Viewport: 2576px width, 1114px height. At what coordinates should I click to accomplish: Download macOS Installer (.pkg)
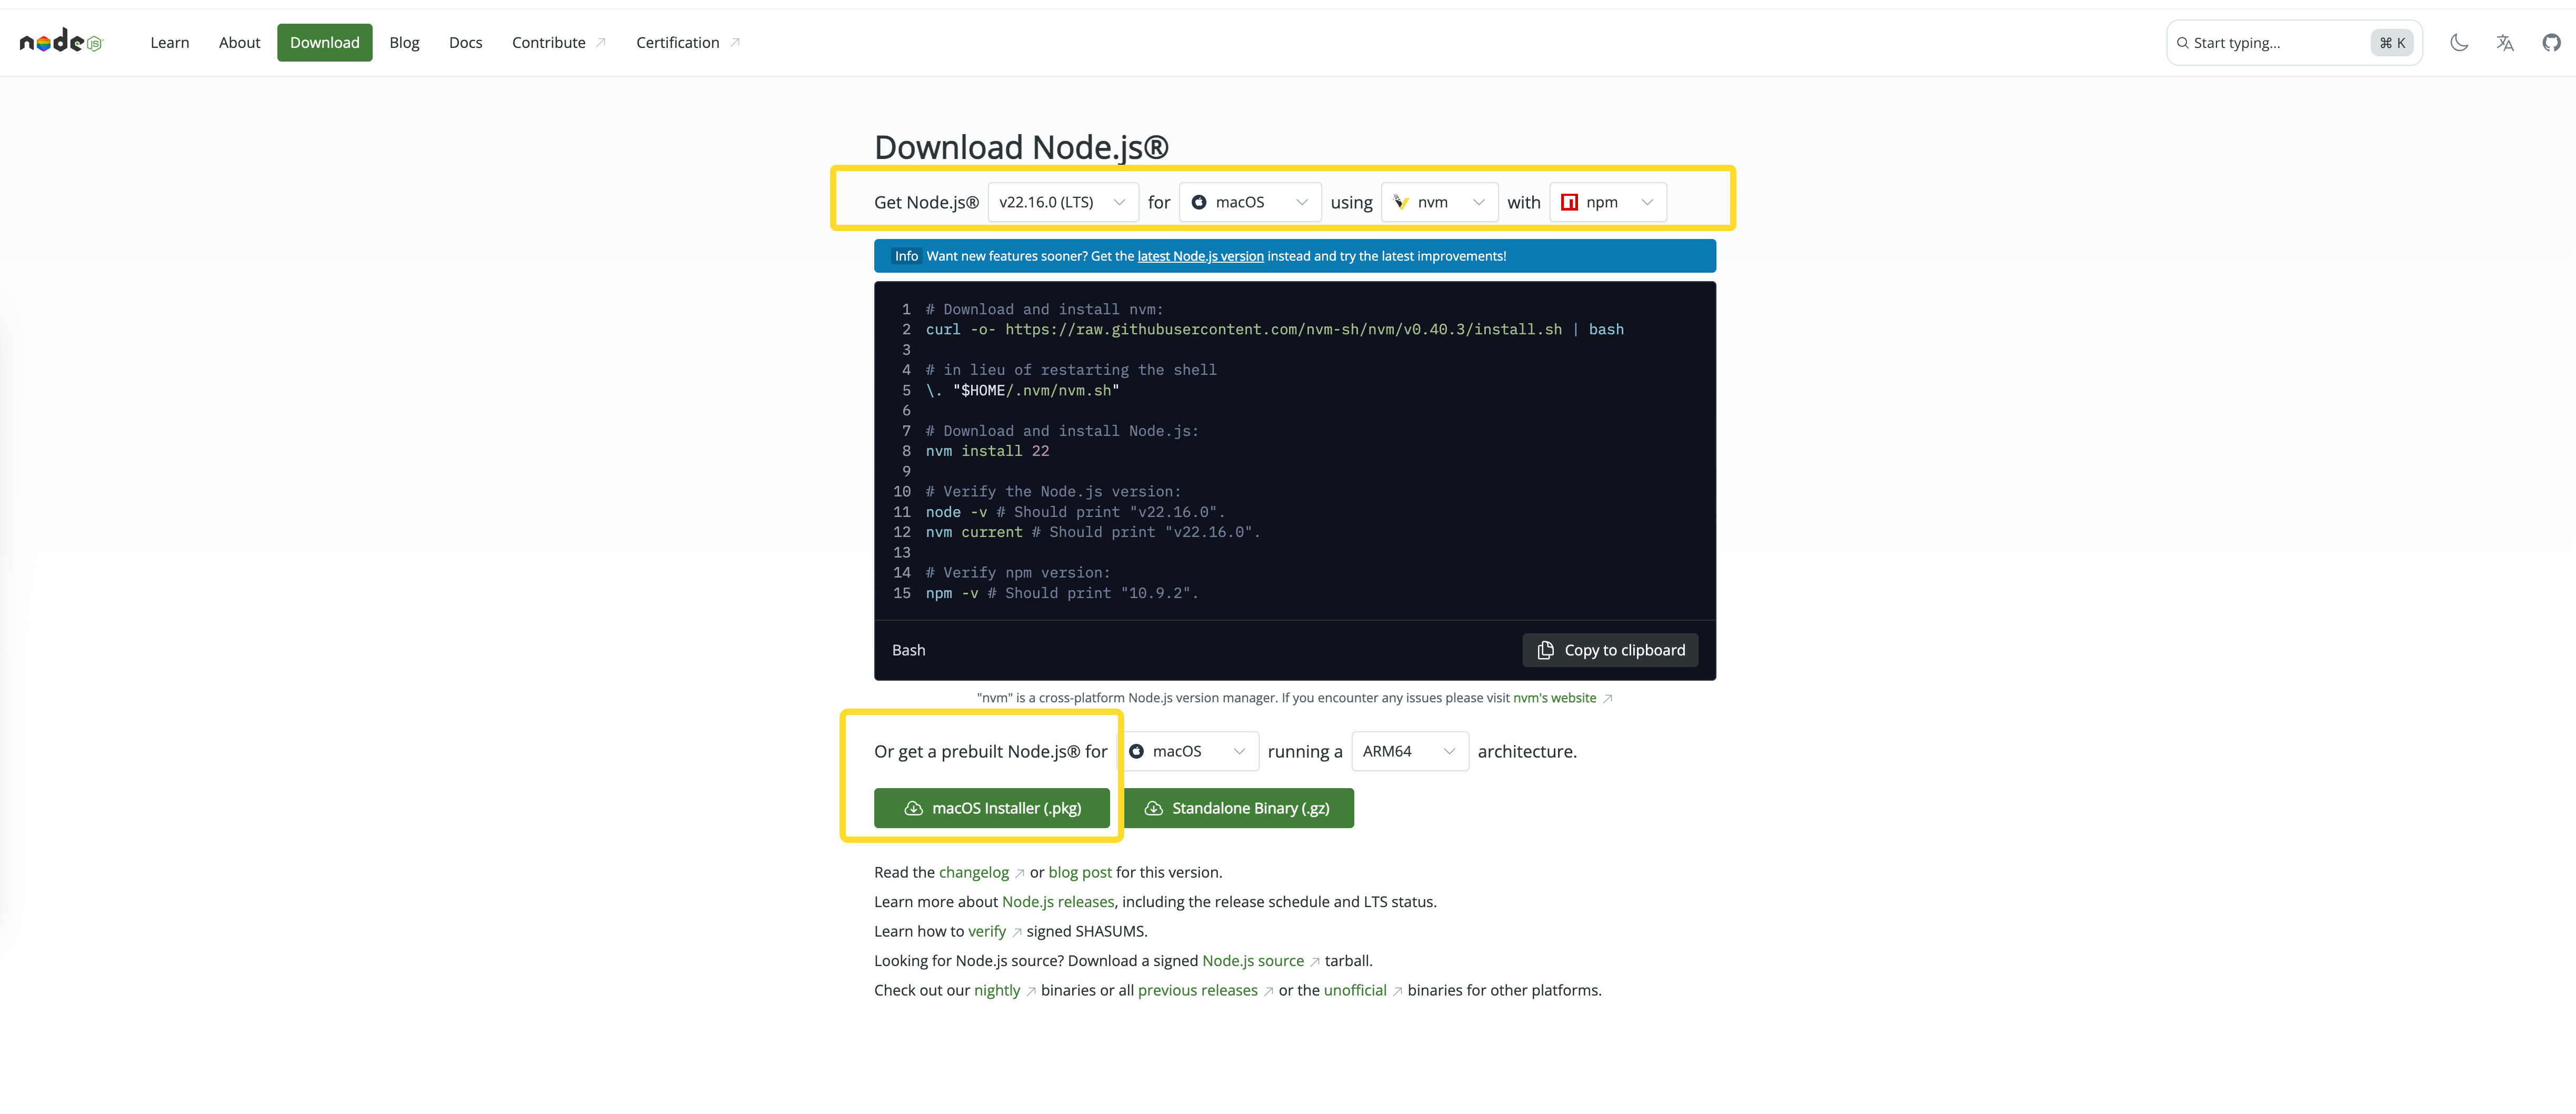coord(991,808)
